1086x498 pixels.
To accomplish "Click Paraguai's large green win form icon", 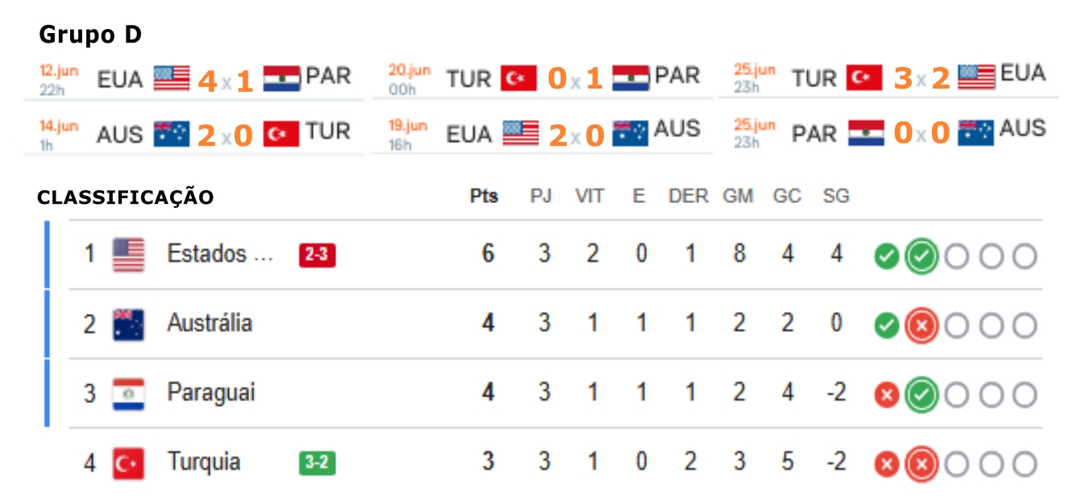I will point(922,396).
